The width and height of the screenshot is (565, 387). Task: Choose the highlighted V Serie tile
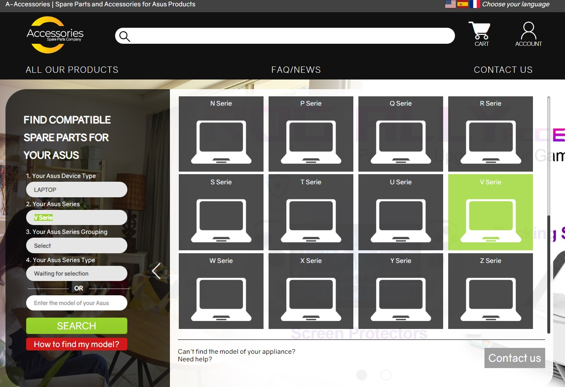[x=490, y=212]
